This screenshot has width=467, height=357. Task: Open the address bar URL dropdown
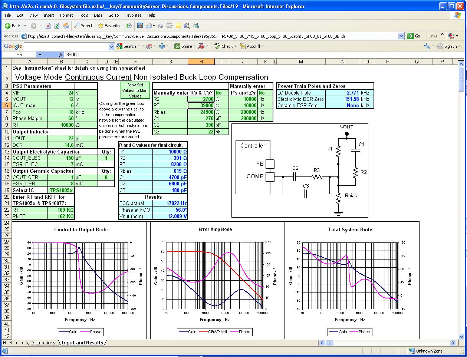point(401,36)
